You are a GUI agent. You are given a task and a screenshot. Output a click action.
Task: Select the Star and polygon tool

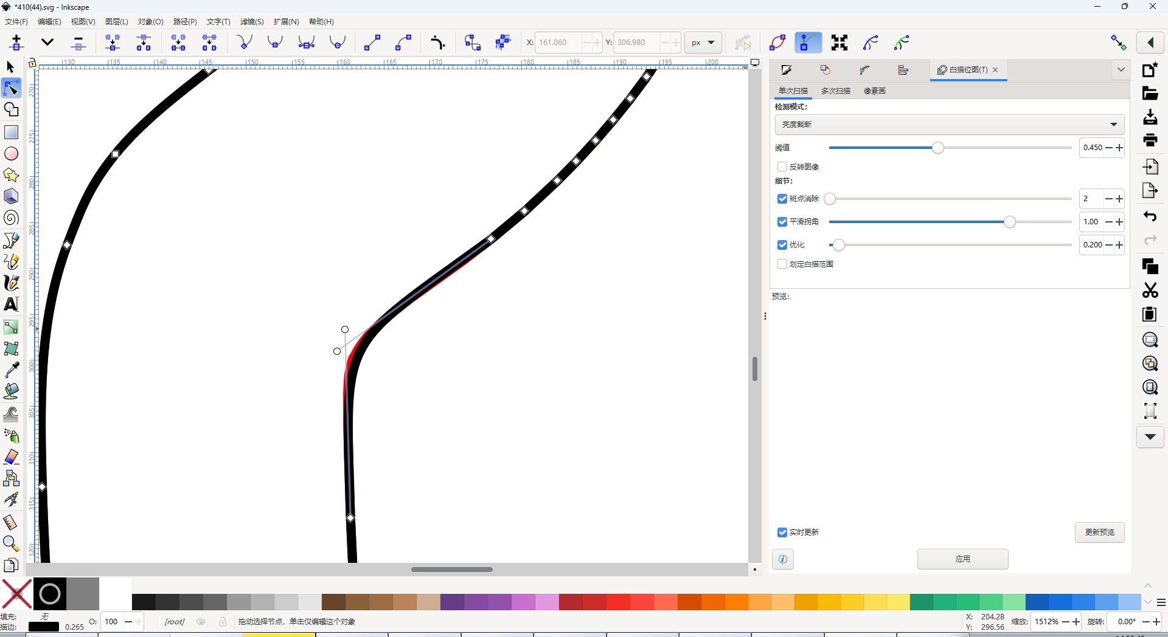(11, 175)
